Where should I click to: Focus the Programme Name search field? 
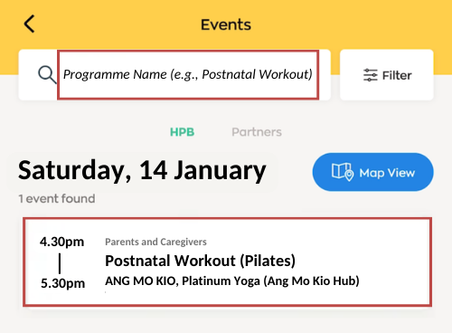click(x=188, y=74)
